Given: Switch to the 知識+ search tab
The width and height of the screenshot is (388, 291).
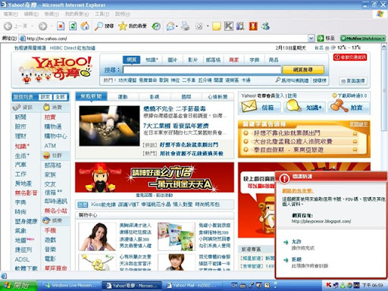Looking at the screenshot, I should coord(152,60).
